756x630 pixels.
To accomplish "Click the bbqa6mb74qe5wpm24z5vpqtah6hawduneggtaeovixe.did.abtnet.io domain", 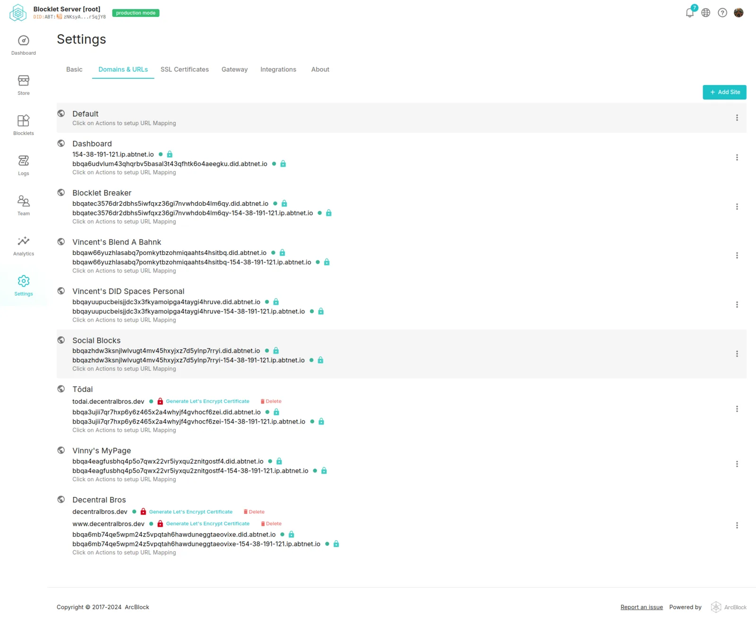I will tap(174, 535).
